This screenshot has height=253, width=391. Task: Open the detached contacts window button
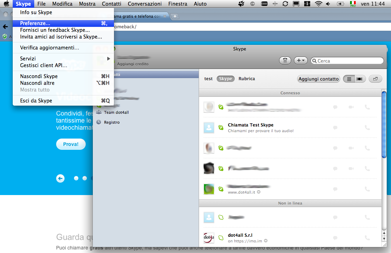375,79
